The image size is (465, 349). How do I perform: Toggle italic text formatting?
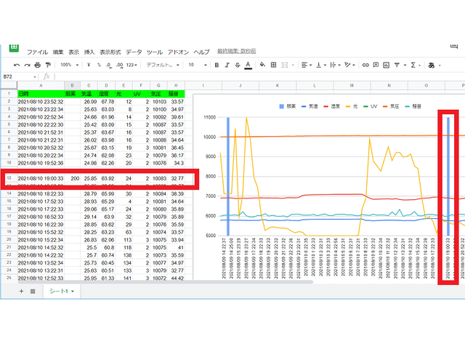227,65
